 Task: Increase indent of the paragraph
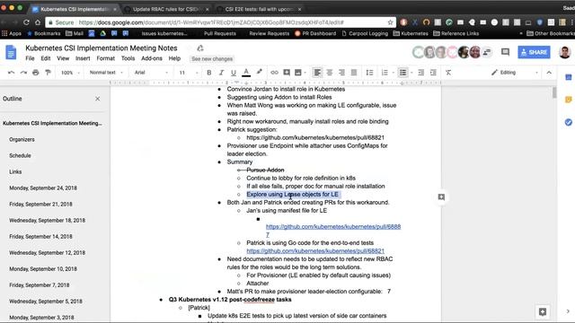433,73
